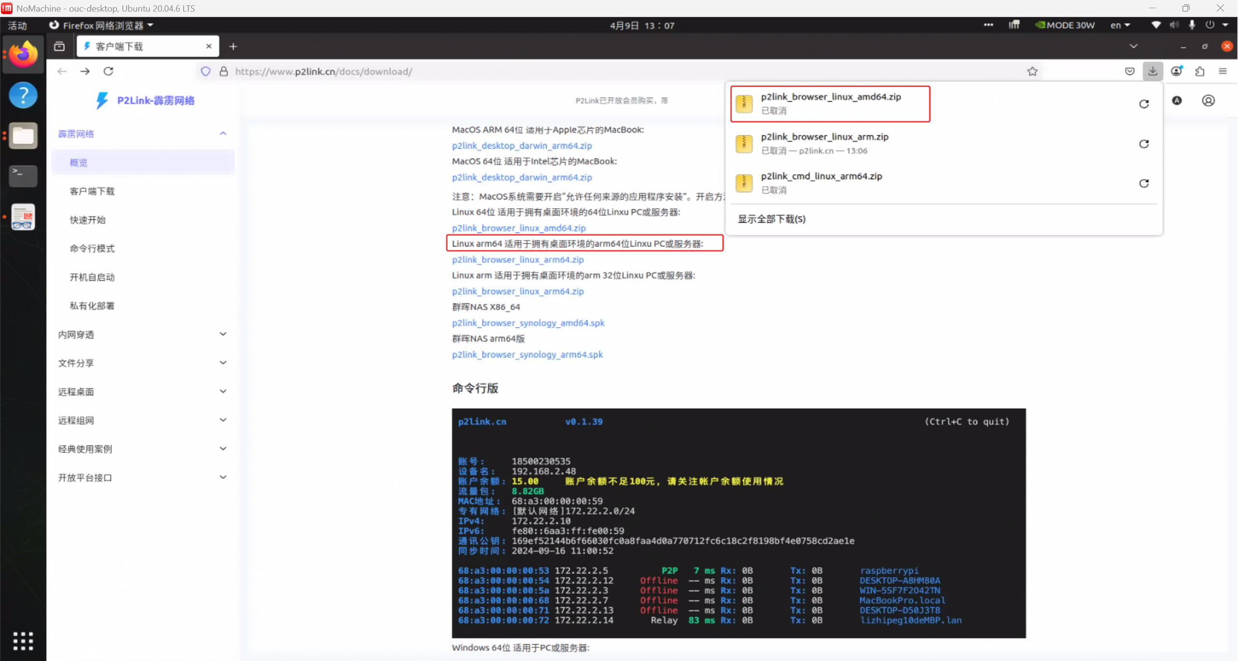Click p2link_browser_linux_arm64.zip link under Linux arm64

(x=517, y=260)
